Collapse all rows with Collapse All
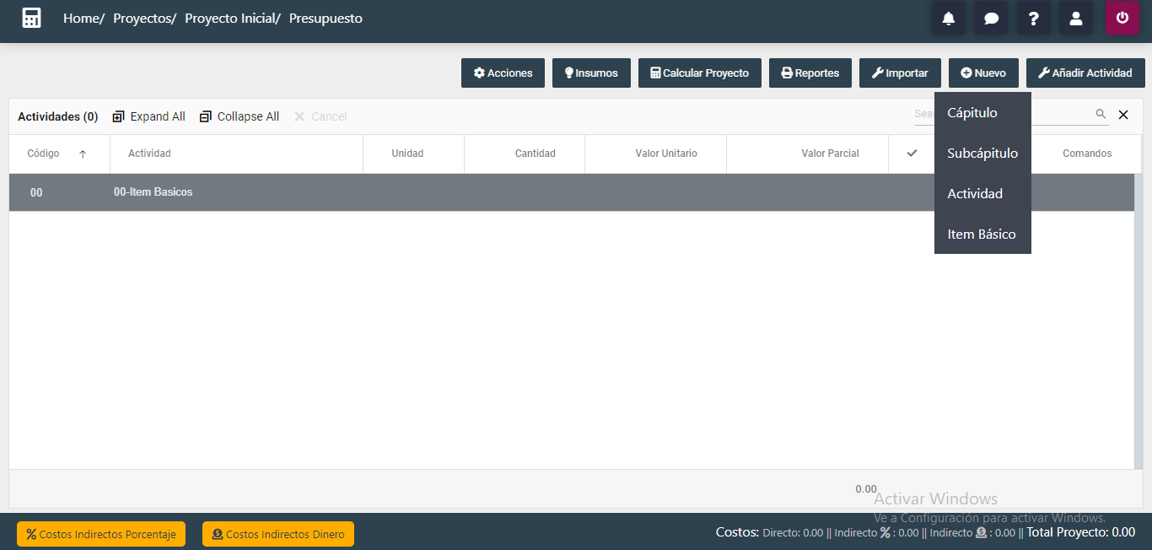Viewport: 1152px width, 550px height. (x=240, y=116)
